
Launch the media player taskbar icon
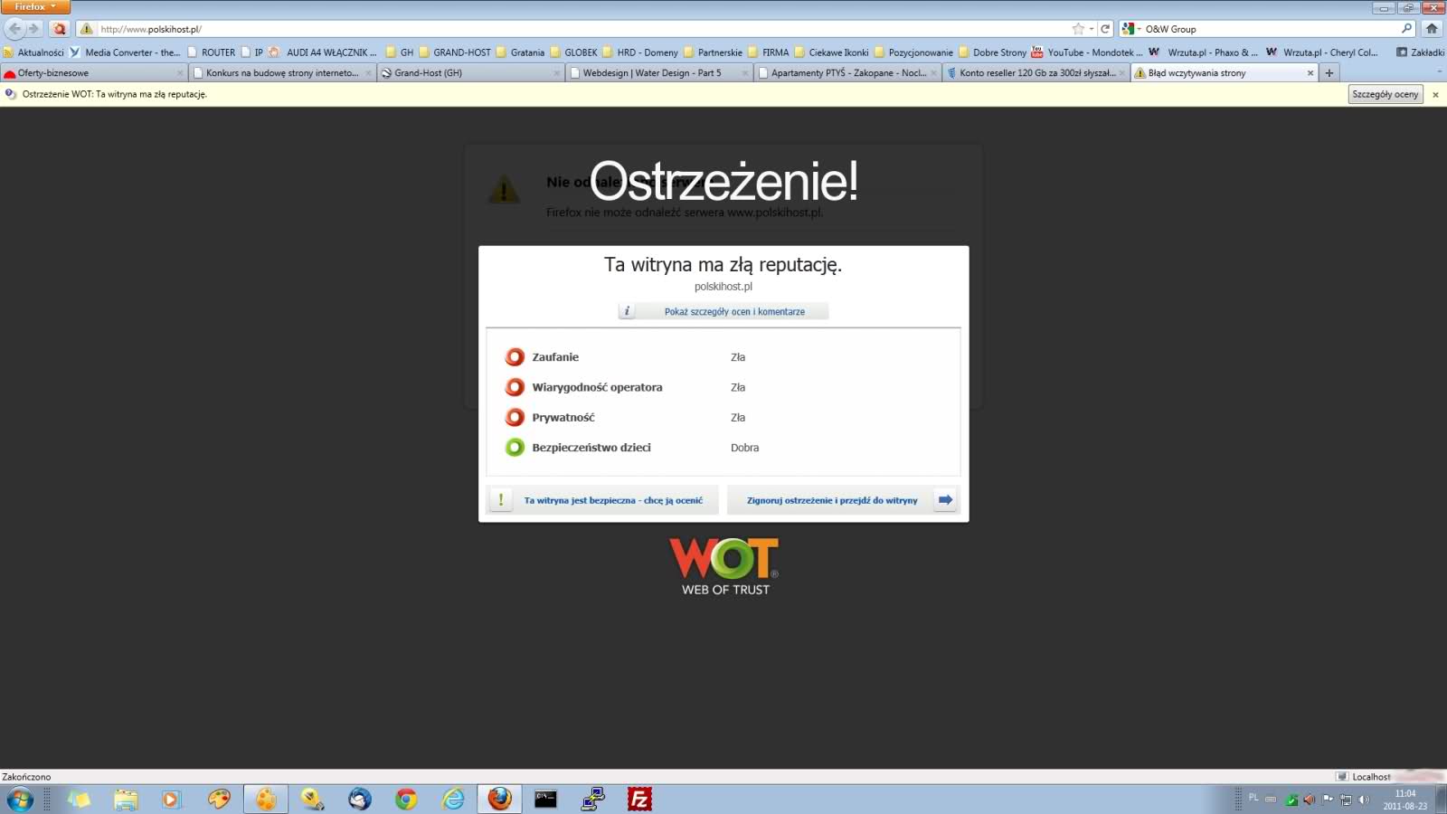tap(171, 800)
